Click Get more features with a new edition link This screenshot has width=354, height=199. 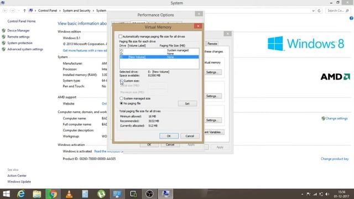click(x=85, y=50)
